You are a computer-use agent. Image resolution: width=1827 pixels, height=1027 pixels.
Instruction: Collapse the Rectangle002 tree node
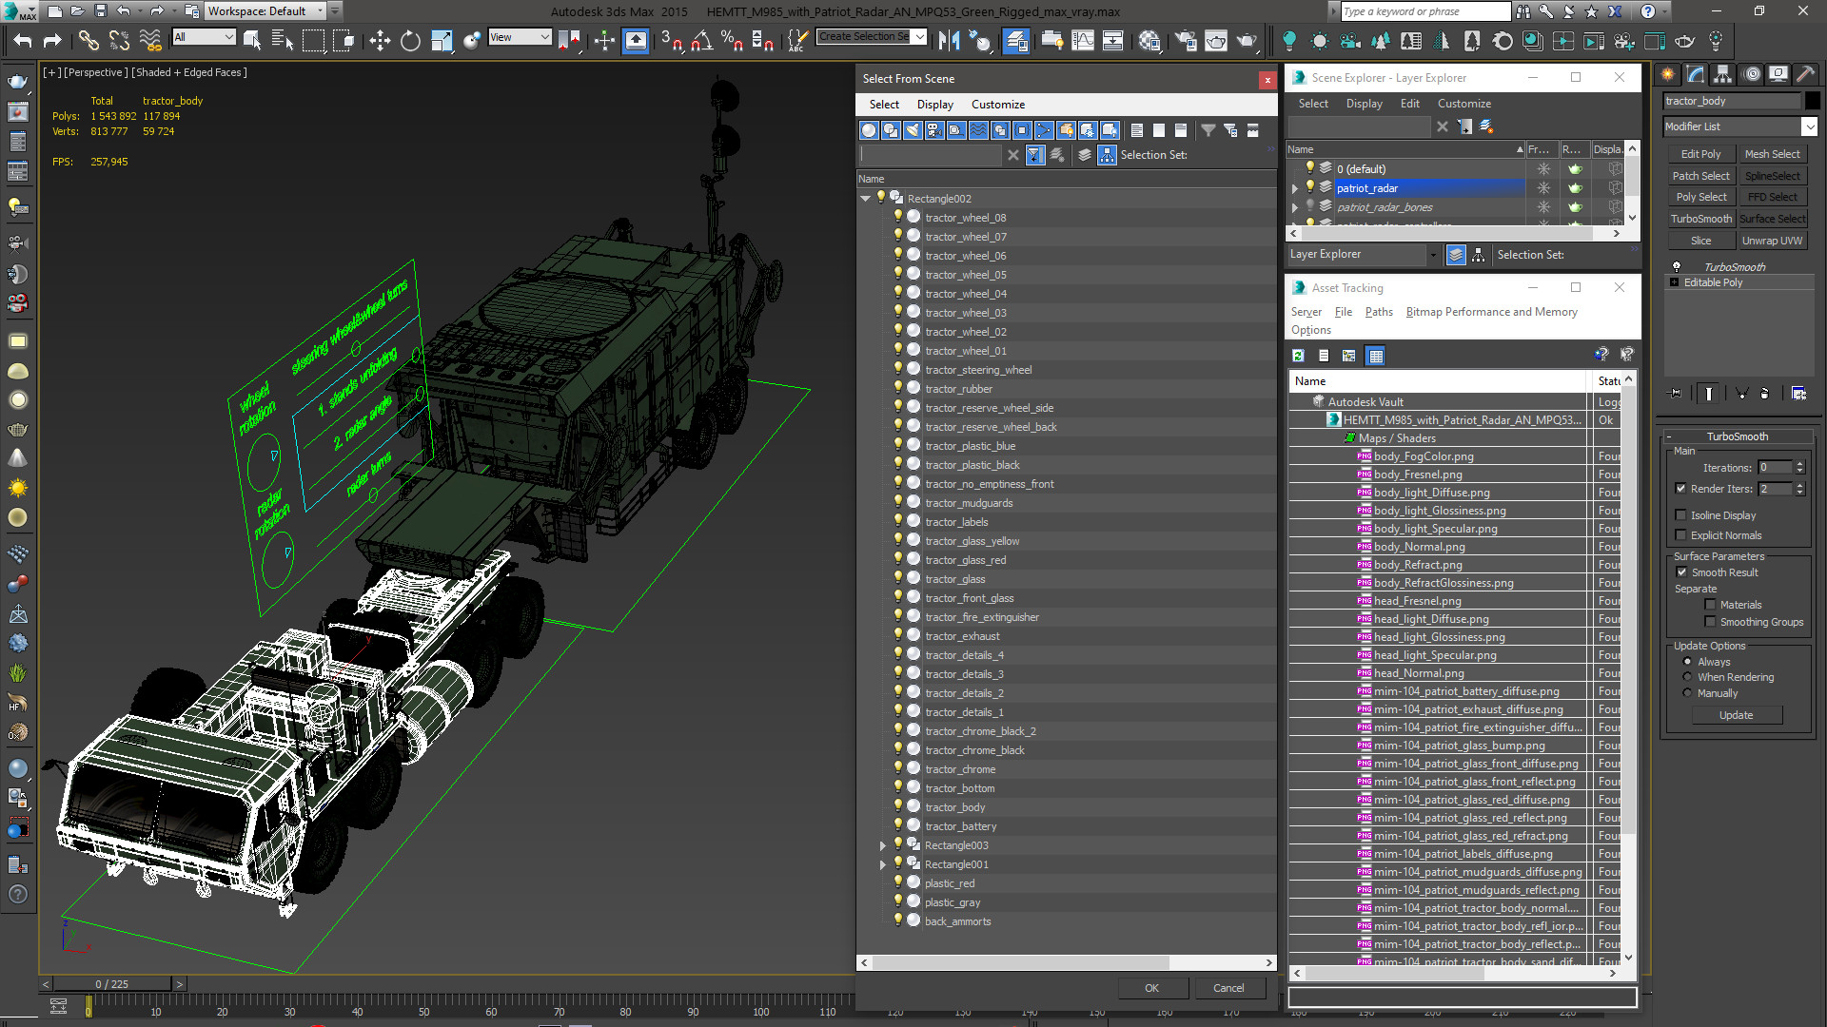865,199
